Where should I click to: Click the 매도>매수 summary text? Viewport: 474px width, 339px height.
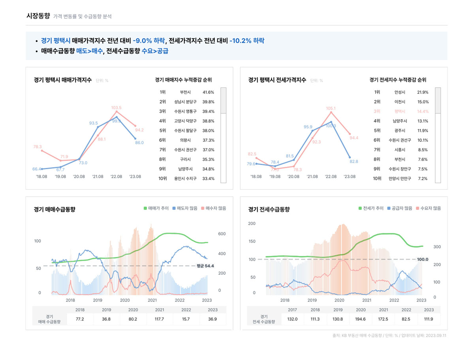(x=90, y=51)
